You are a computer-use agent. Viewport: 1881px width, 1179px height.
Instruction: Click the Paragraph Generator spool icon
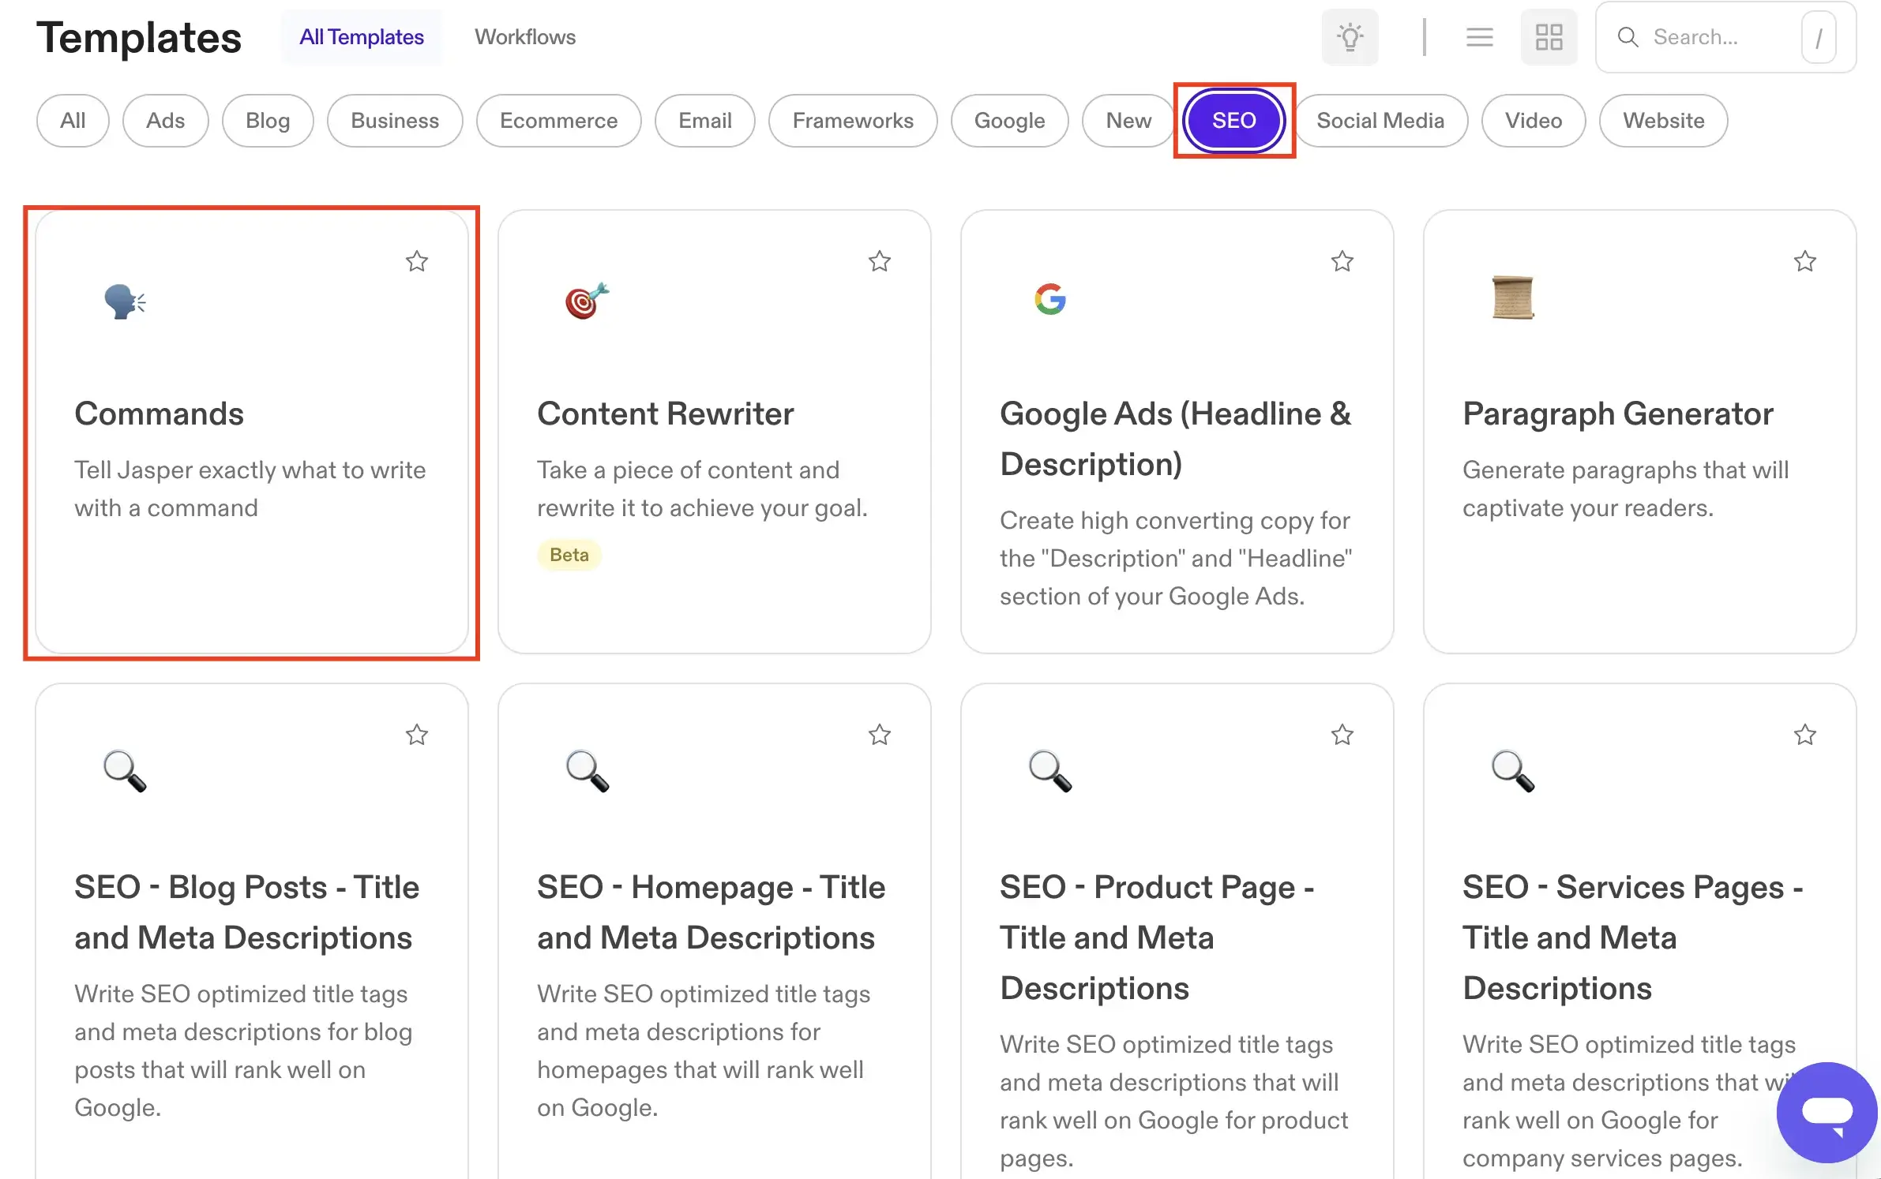(x=1513, y=298)
